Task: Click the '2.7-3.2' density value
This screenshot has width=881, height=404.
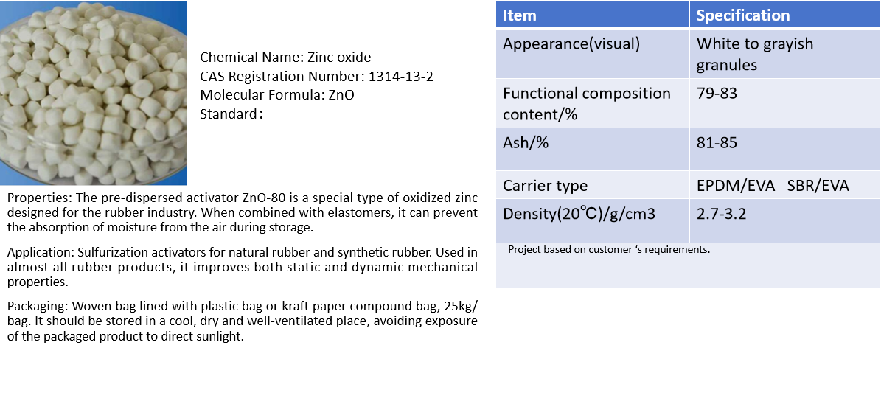Action: click(x=722, y=215)
